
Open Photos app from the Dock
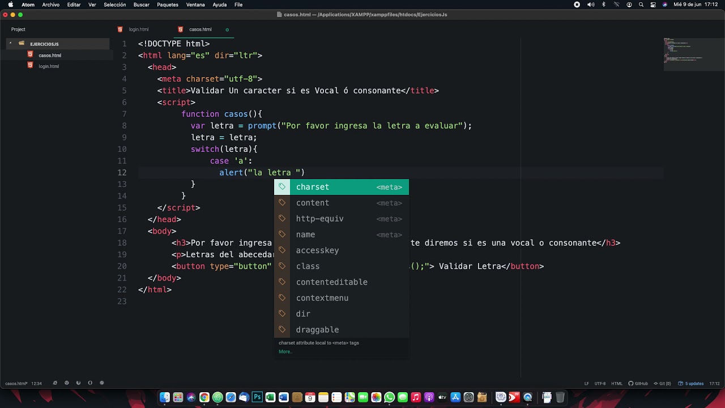[x=376, y=398]
